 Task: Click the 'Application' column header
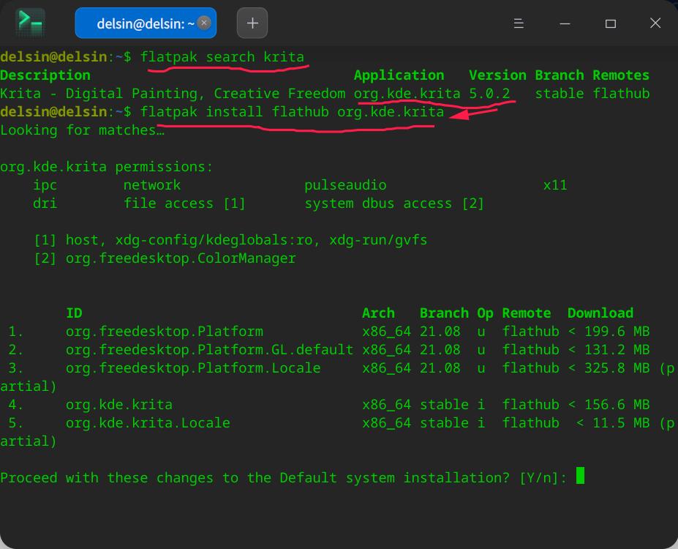(x=399, y=75)
